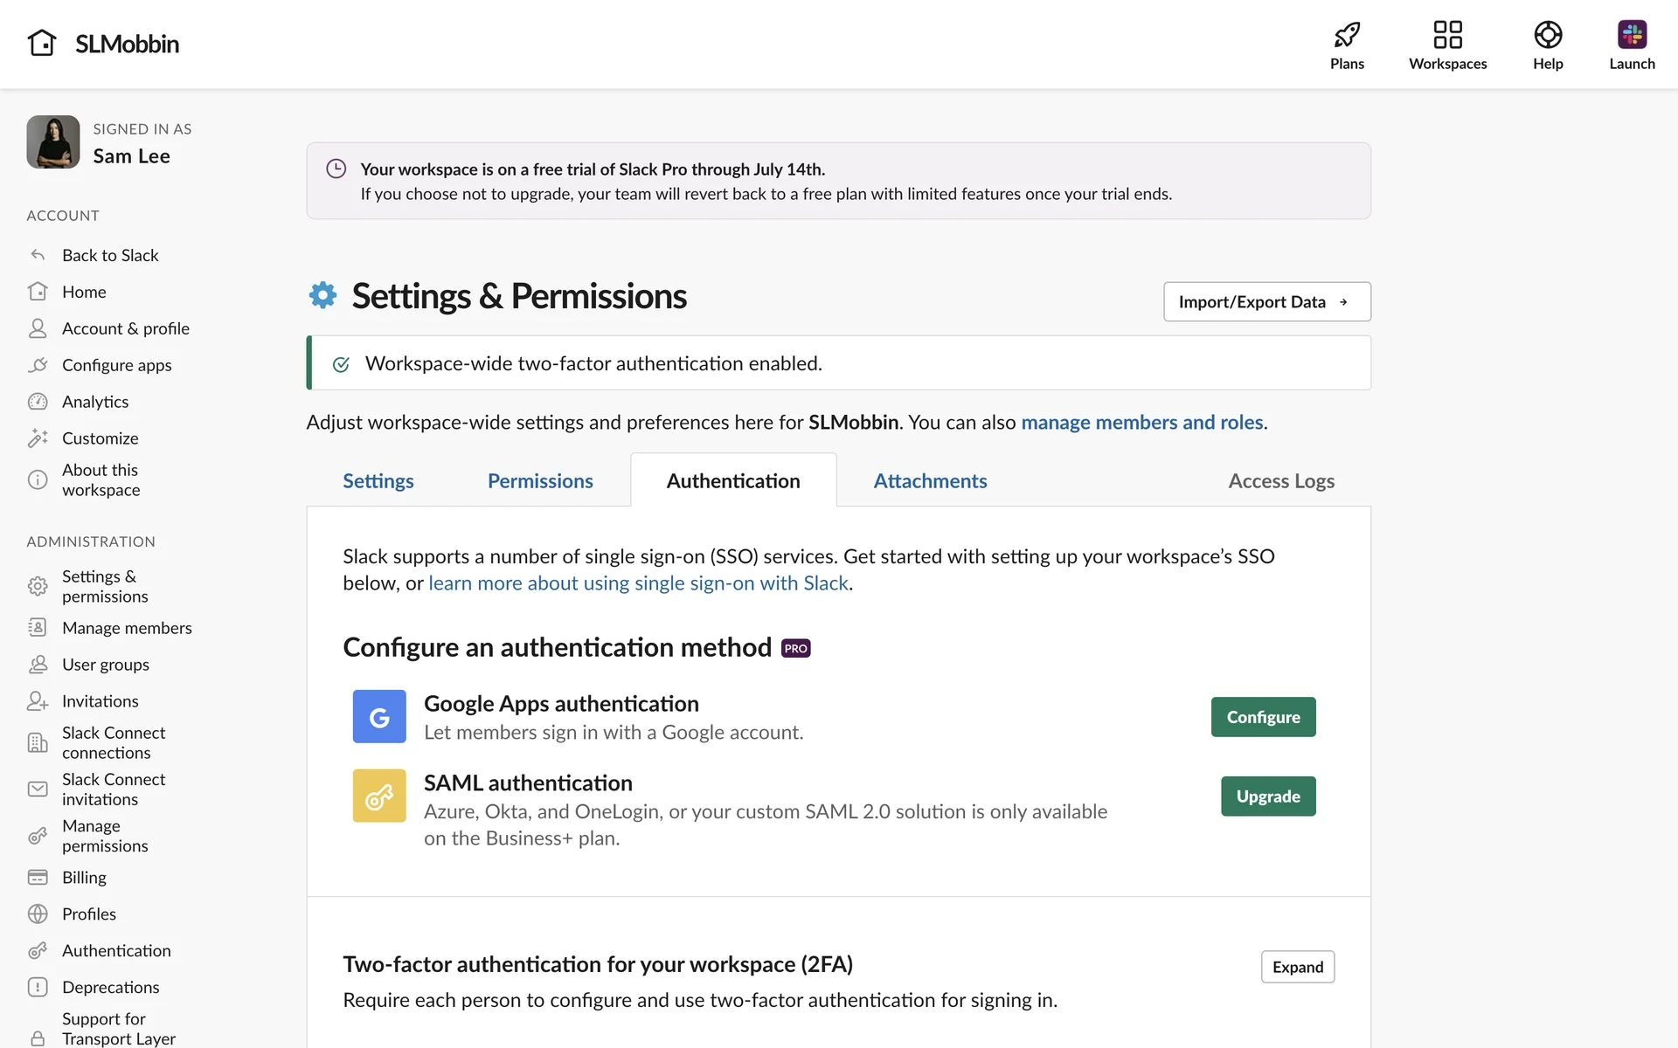
Task: Click Sam Lee's profile avatar
Action: [x=53, y=142]
